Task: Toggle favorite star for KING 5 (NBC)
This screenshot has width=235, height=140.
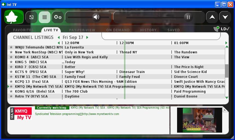Action: [x=11, y=62]
